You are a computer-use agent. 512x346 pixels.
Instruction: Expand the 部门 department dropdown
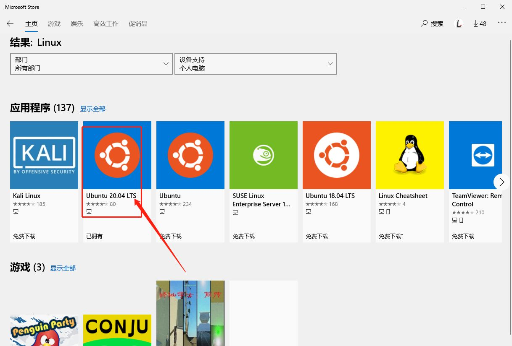(x=91, y=64)
